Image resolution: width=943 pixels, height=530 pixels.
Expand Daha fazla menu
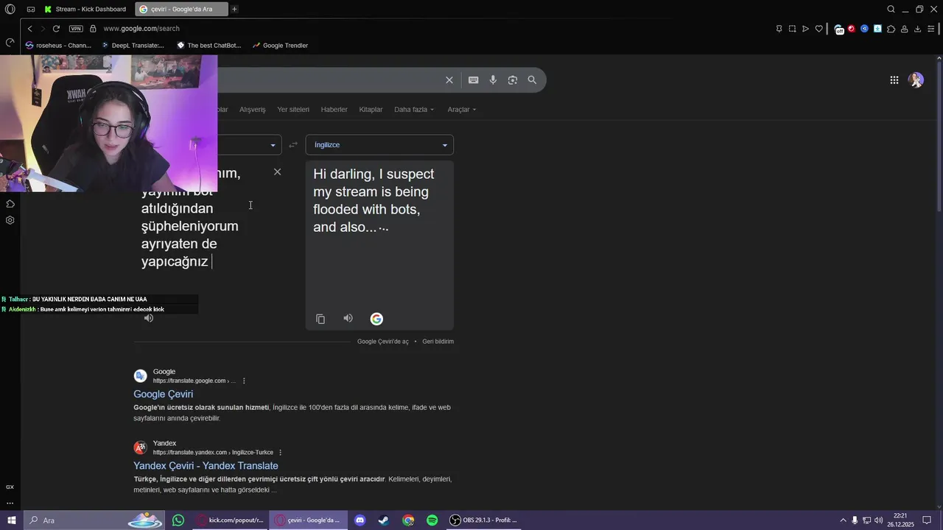click(414, 110)
